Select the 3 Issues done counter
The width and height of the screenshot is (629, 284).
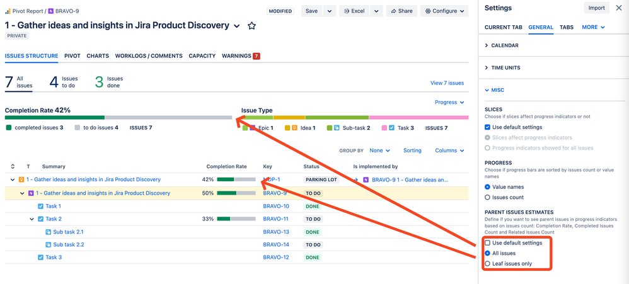coord(109,82)
